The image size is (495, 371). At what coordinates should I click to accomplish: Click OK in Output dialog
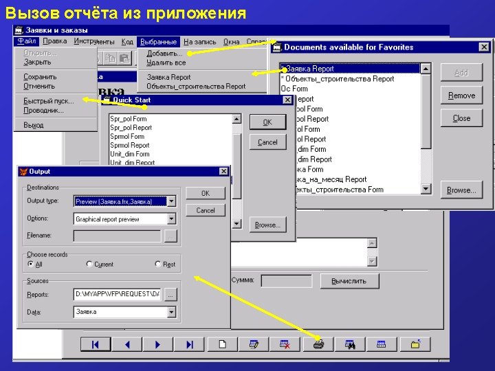coord(206,193)
